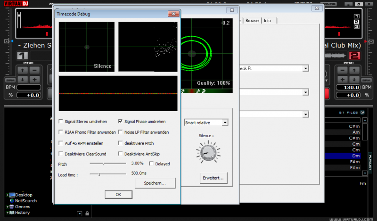Open second config combo box arrow
Viewport: 377px width, 221px height.
pos(305,92)
